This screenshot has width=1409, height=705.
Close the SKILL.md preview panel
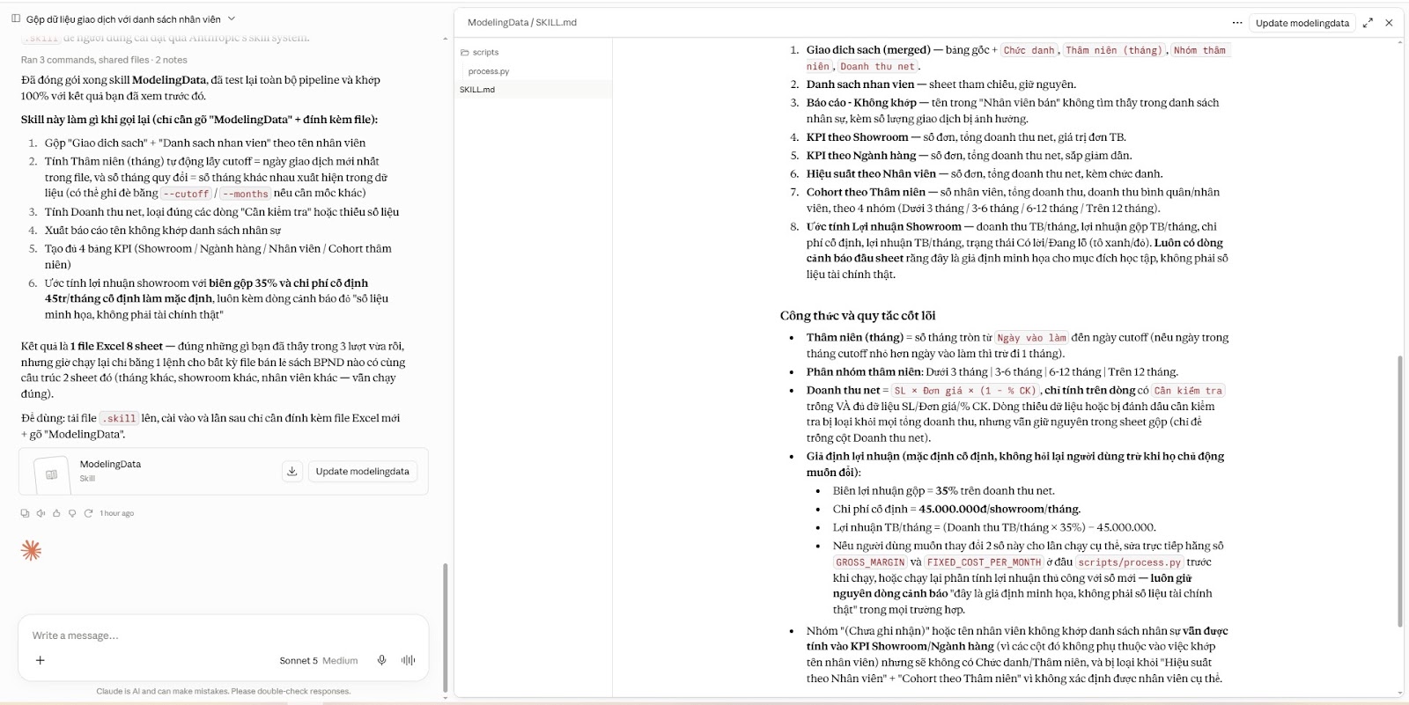[1389, 23]
